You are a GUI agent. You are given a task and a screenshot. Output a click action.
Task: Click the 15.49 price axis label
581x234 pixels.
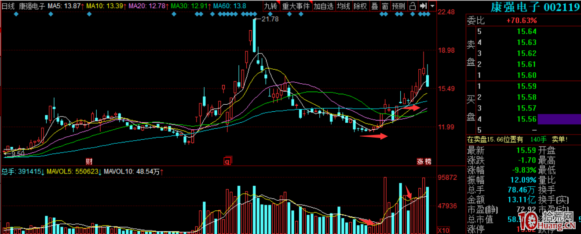pyautogui.click(x=446, y=89)
